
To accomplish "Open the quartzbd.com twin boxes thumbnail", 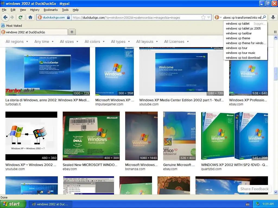I will (x=234, y=136).
